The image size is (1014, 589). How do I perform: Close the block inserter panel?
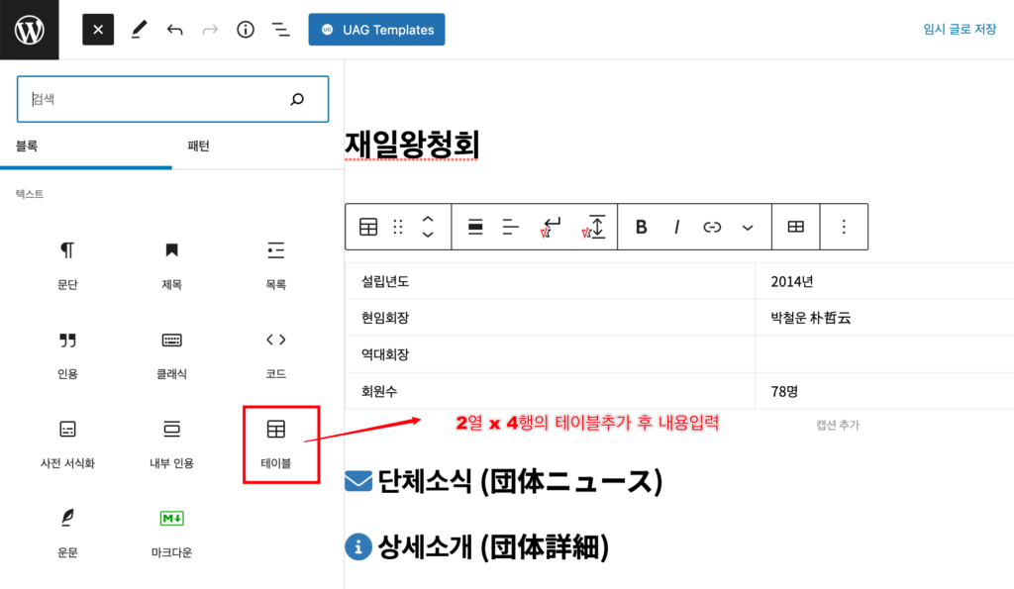pos(98,30)
